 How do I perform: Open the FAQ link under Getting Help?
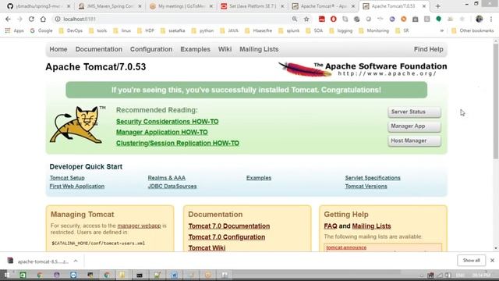(x=331, y=226)
